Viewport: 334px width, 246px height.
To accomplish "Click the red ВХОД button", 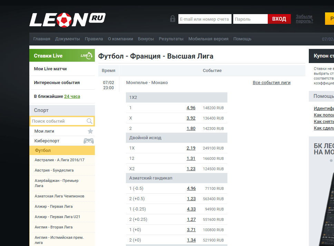I will pos(279,19).
